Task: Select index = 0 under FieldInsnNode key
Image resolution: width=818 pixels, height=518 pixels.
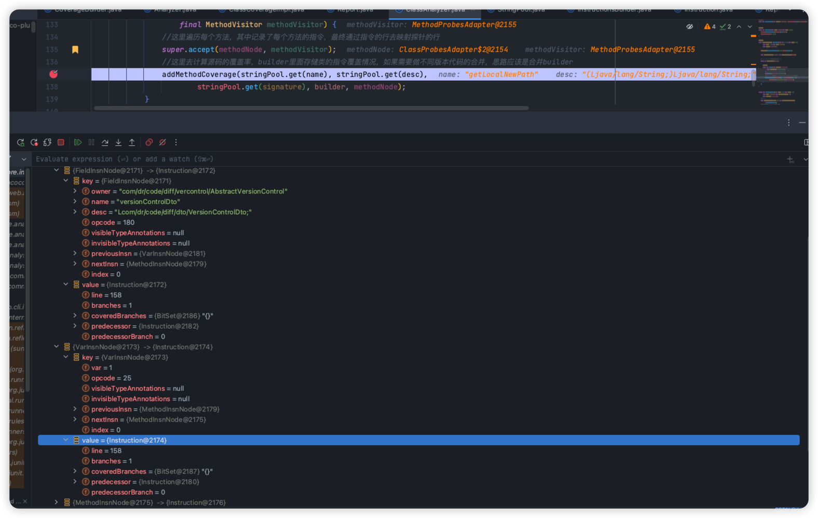Action: coord(418,274)
